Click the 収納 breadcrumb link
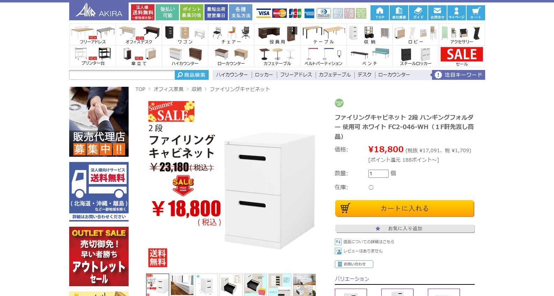Viewport: 554px width, 296px height. pyautogui.click(x=196, y=89)
